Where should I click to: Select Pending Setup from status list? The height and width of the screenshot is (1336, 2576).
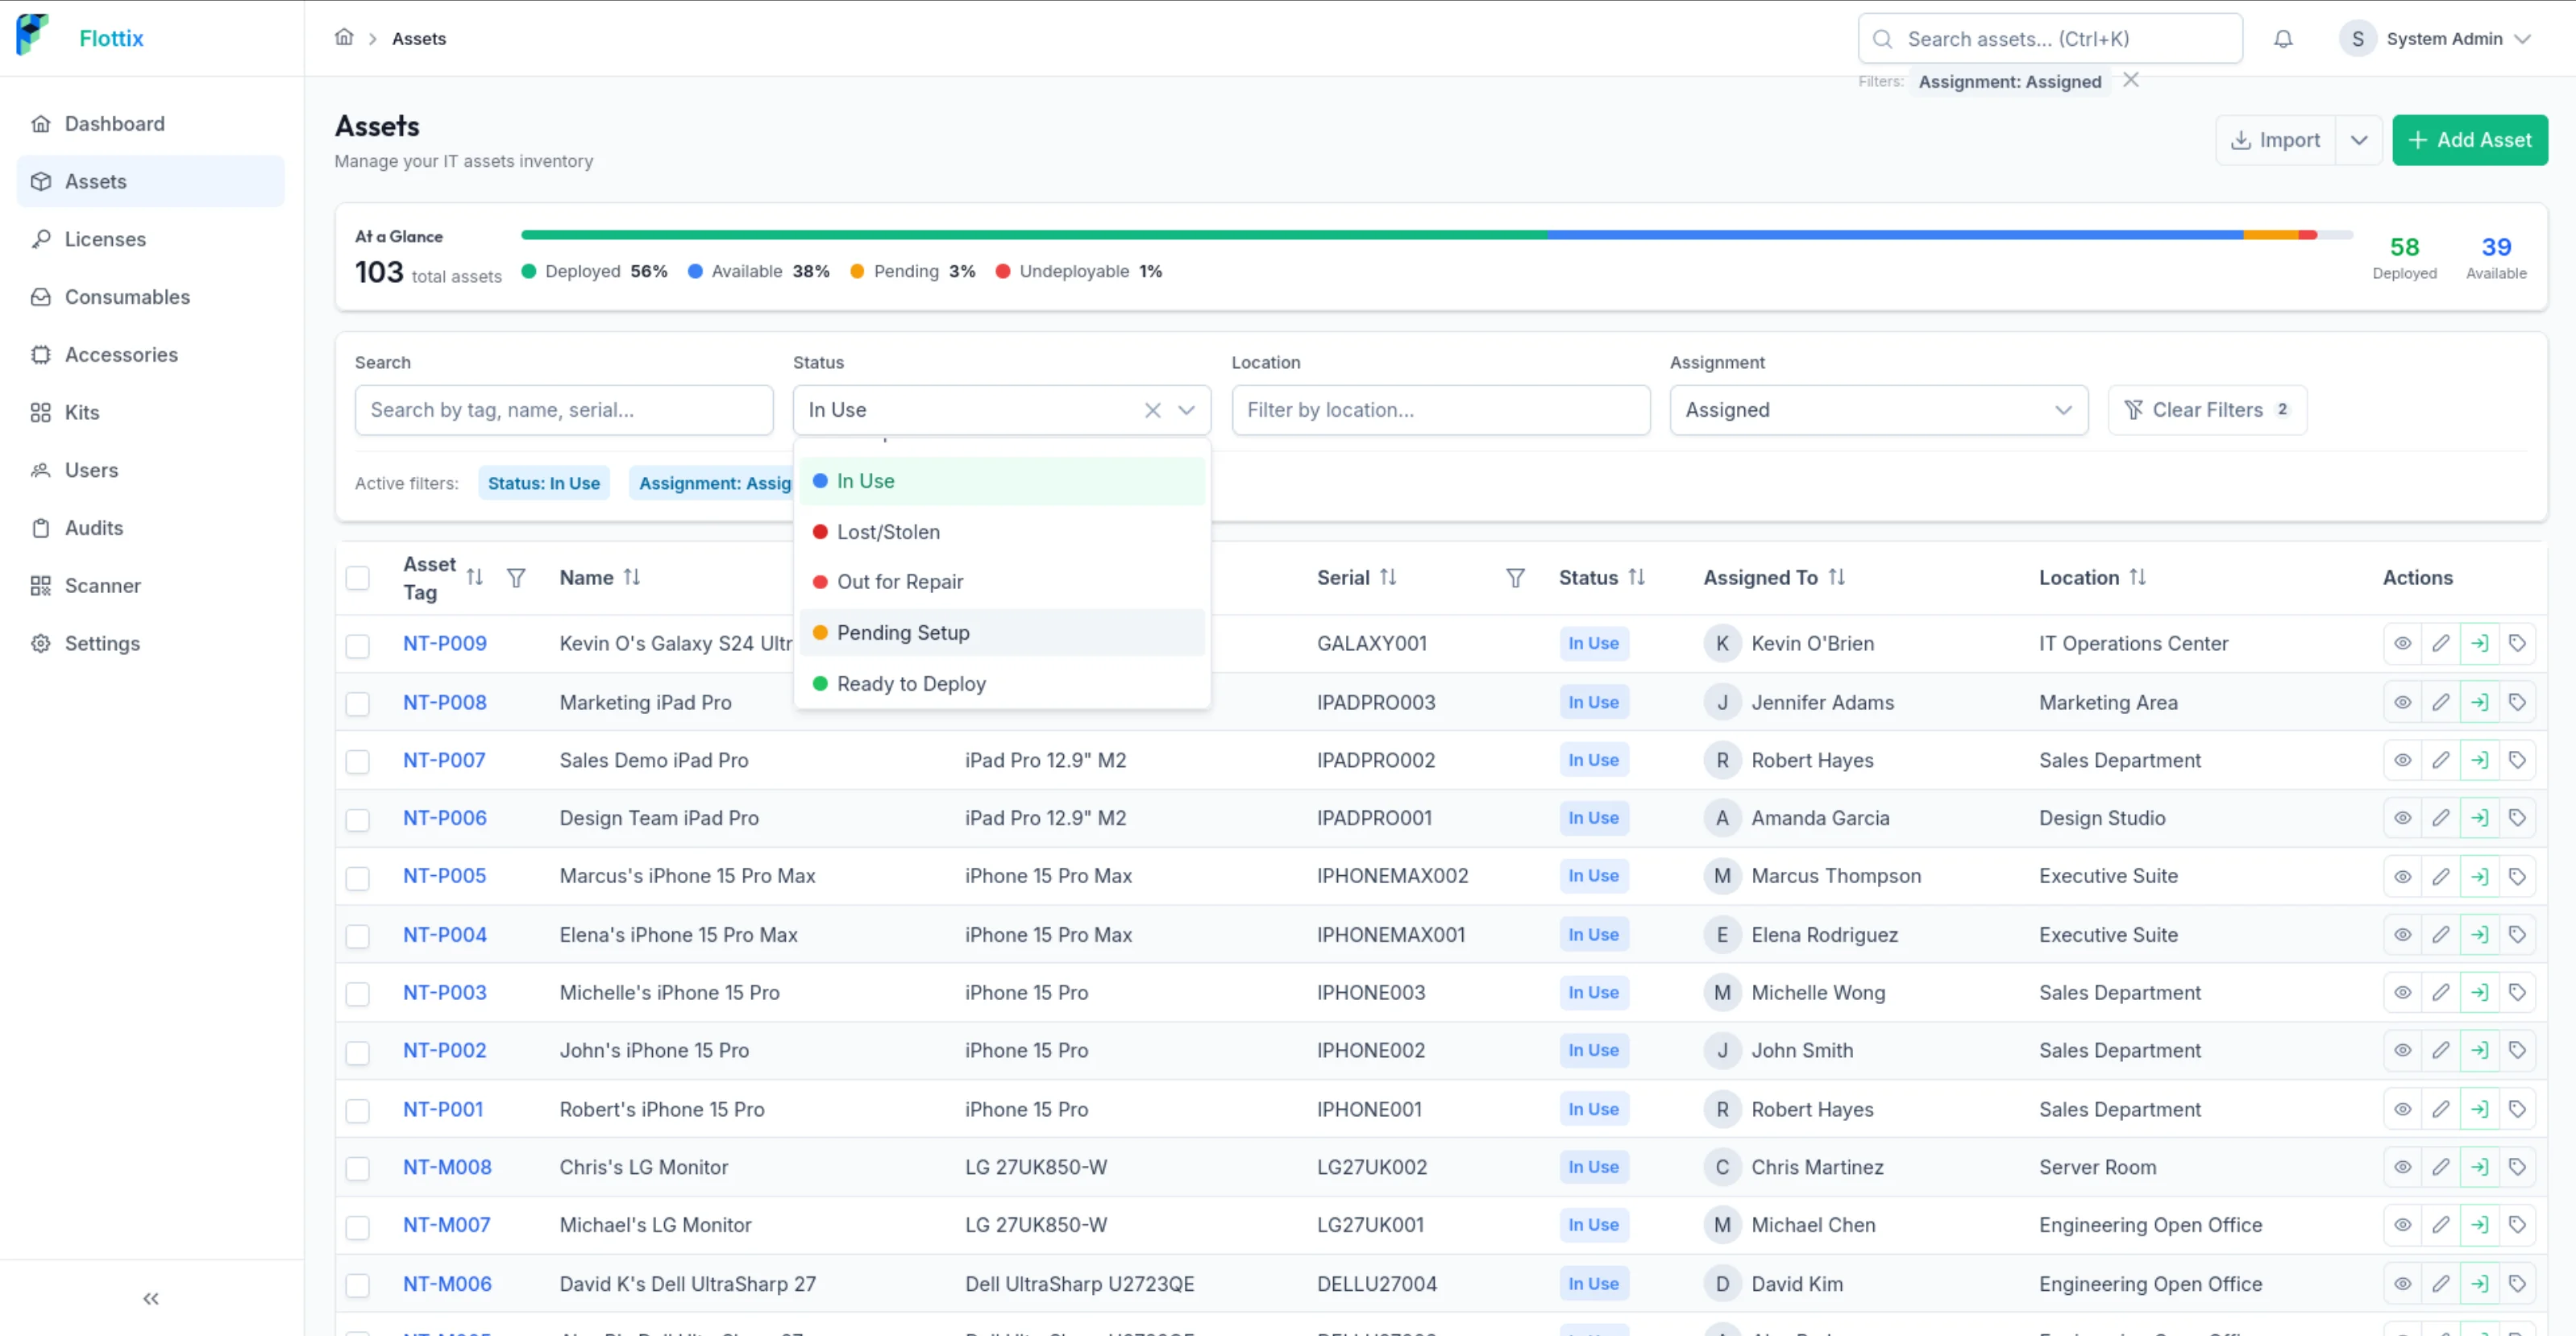(1002, 633)
